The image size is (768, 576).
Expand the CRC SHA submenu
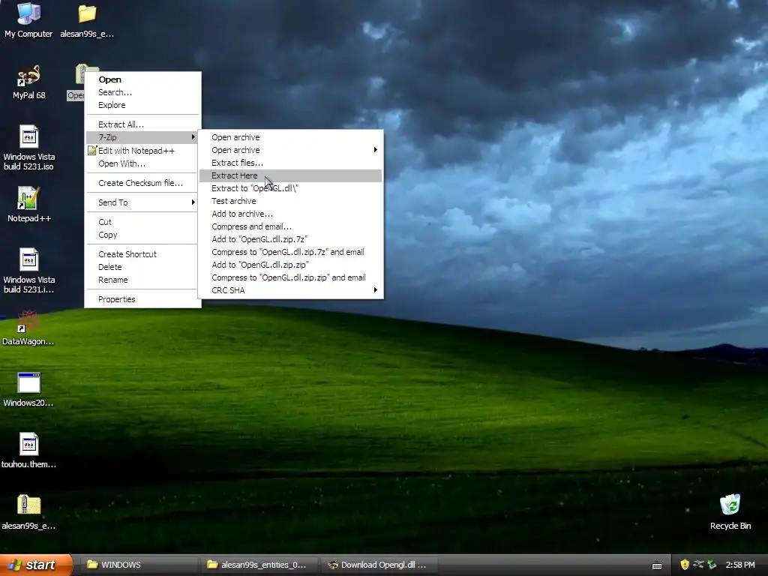pos(290,290)
